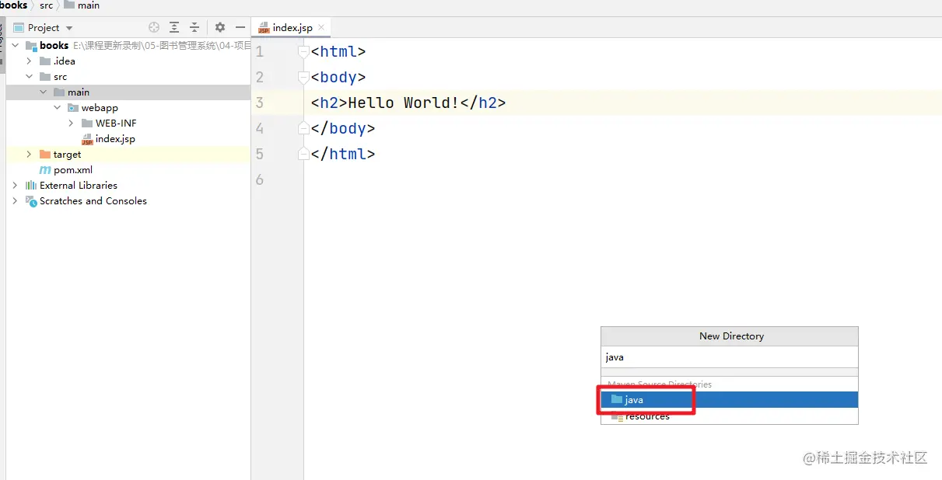Expand External Libraries node
The image size is (942, 480).
pos(16,185)
